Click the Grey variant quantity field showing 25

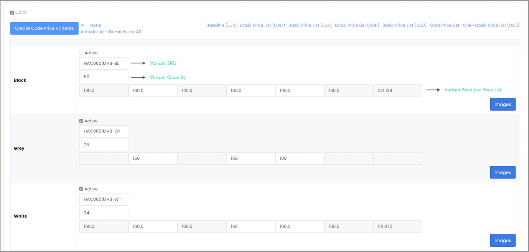[x=104, y=145]
